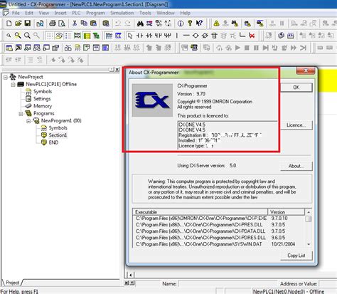Select PLC Symbols under NewPLC1

[x=43, y=91]
